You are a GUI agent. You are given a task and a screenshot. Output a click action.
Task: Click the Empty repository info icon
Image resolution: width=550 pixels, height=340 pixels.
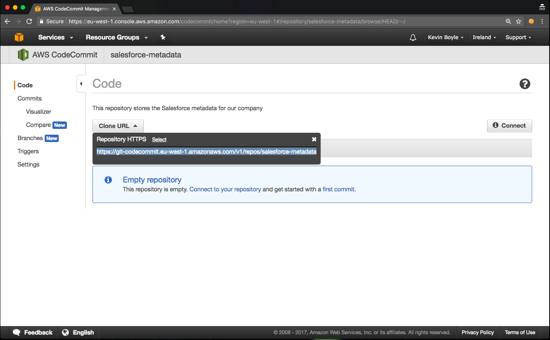pyautogui.click(x=108, y=180)
